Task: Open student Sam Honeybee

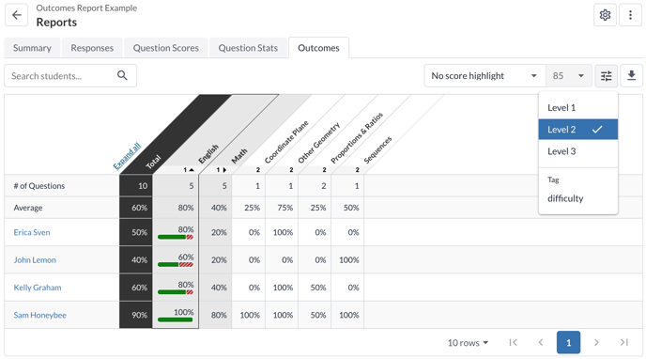Action: (x=40, y=315)
